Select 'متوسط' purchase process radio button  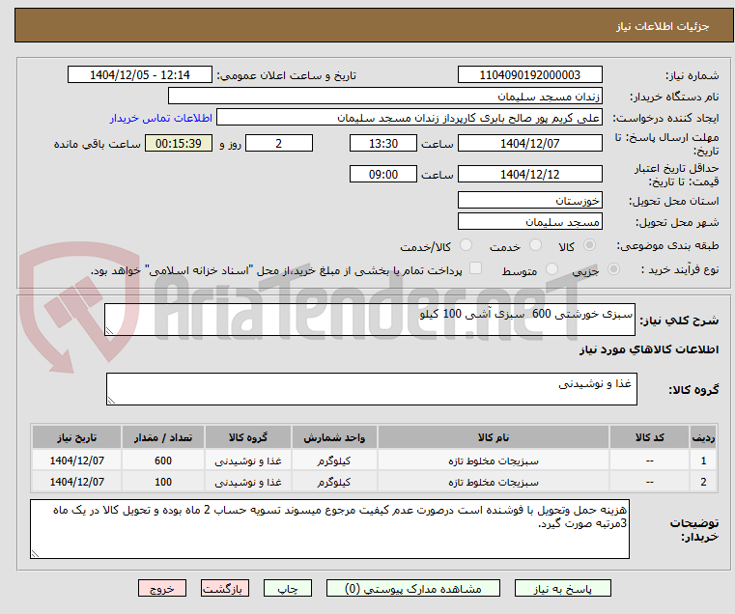[x=551, y=269]
